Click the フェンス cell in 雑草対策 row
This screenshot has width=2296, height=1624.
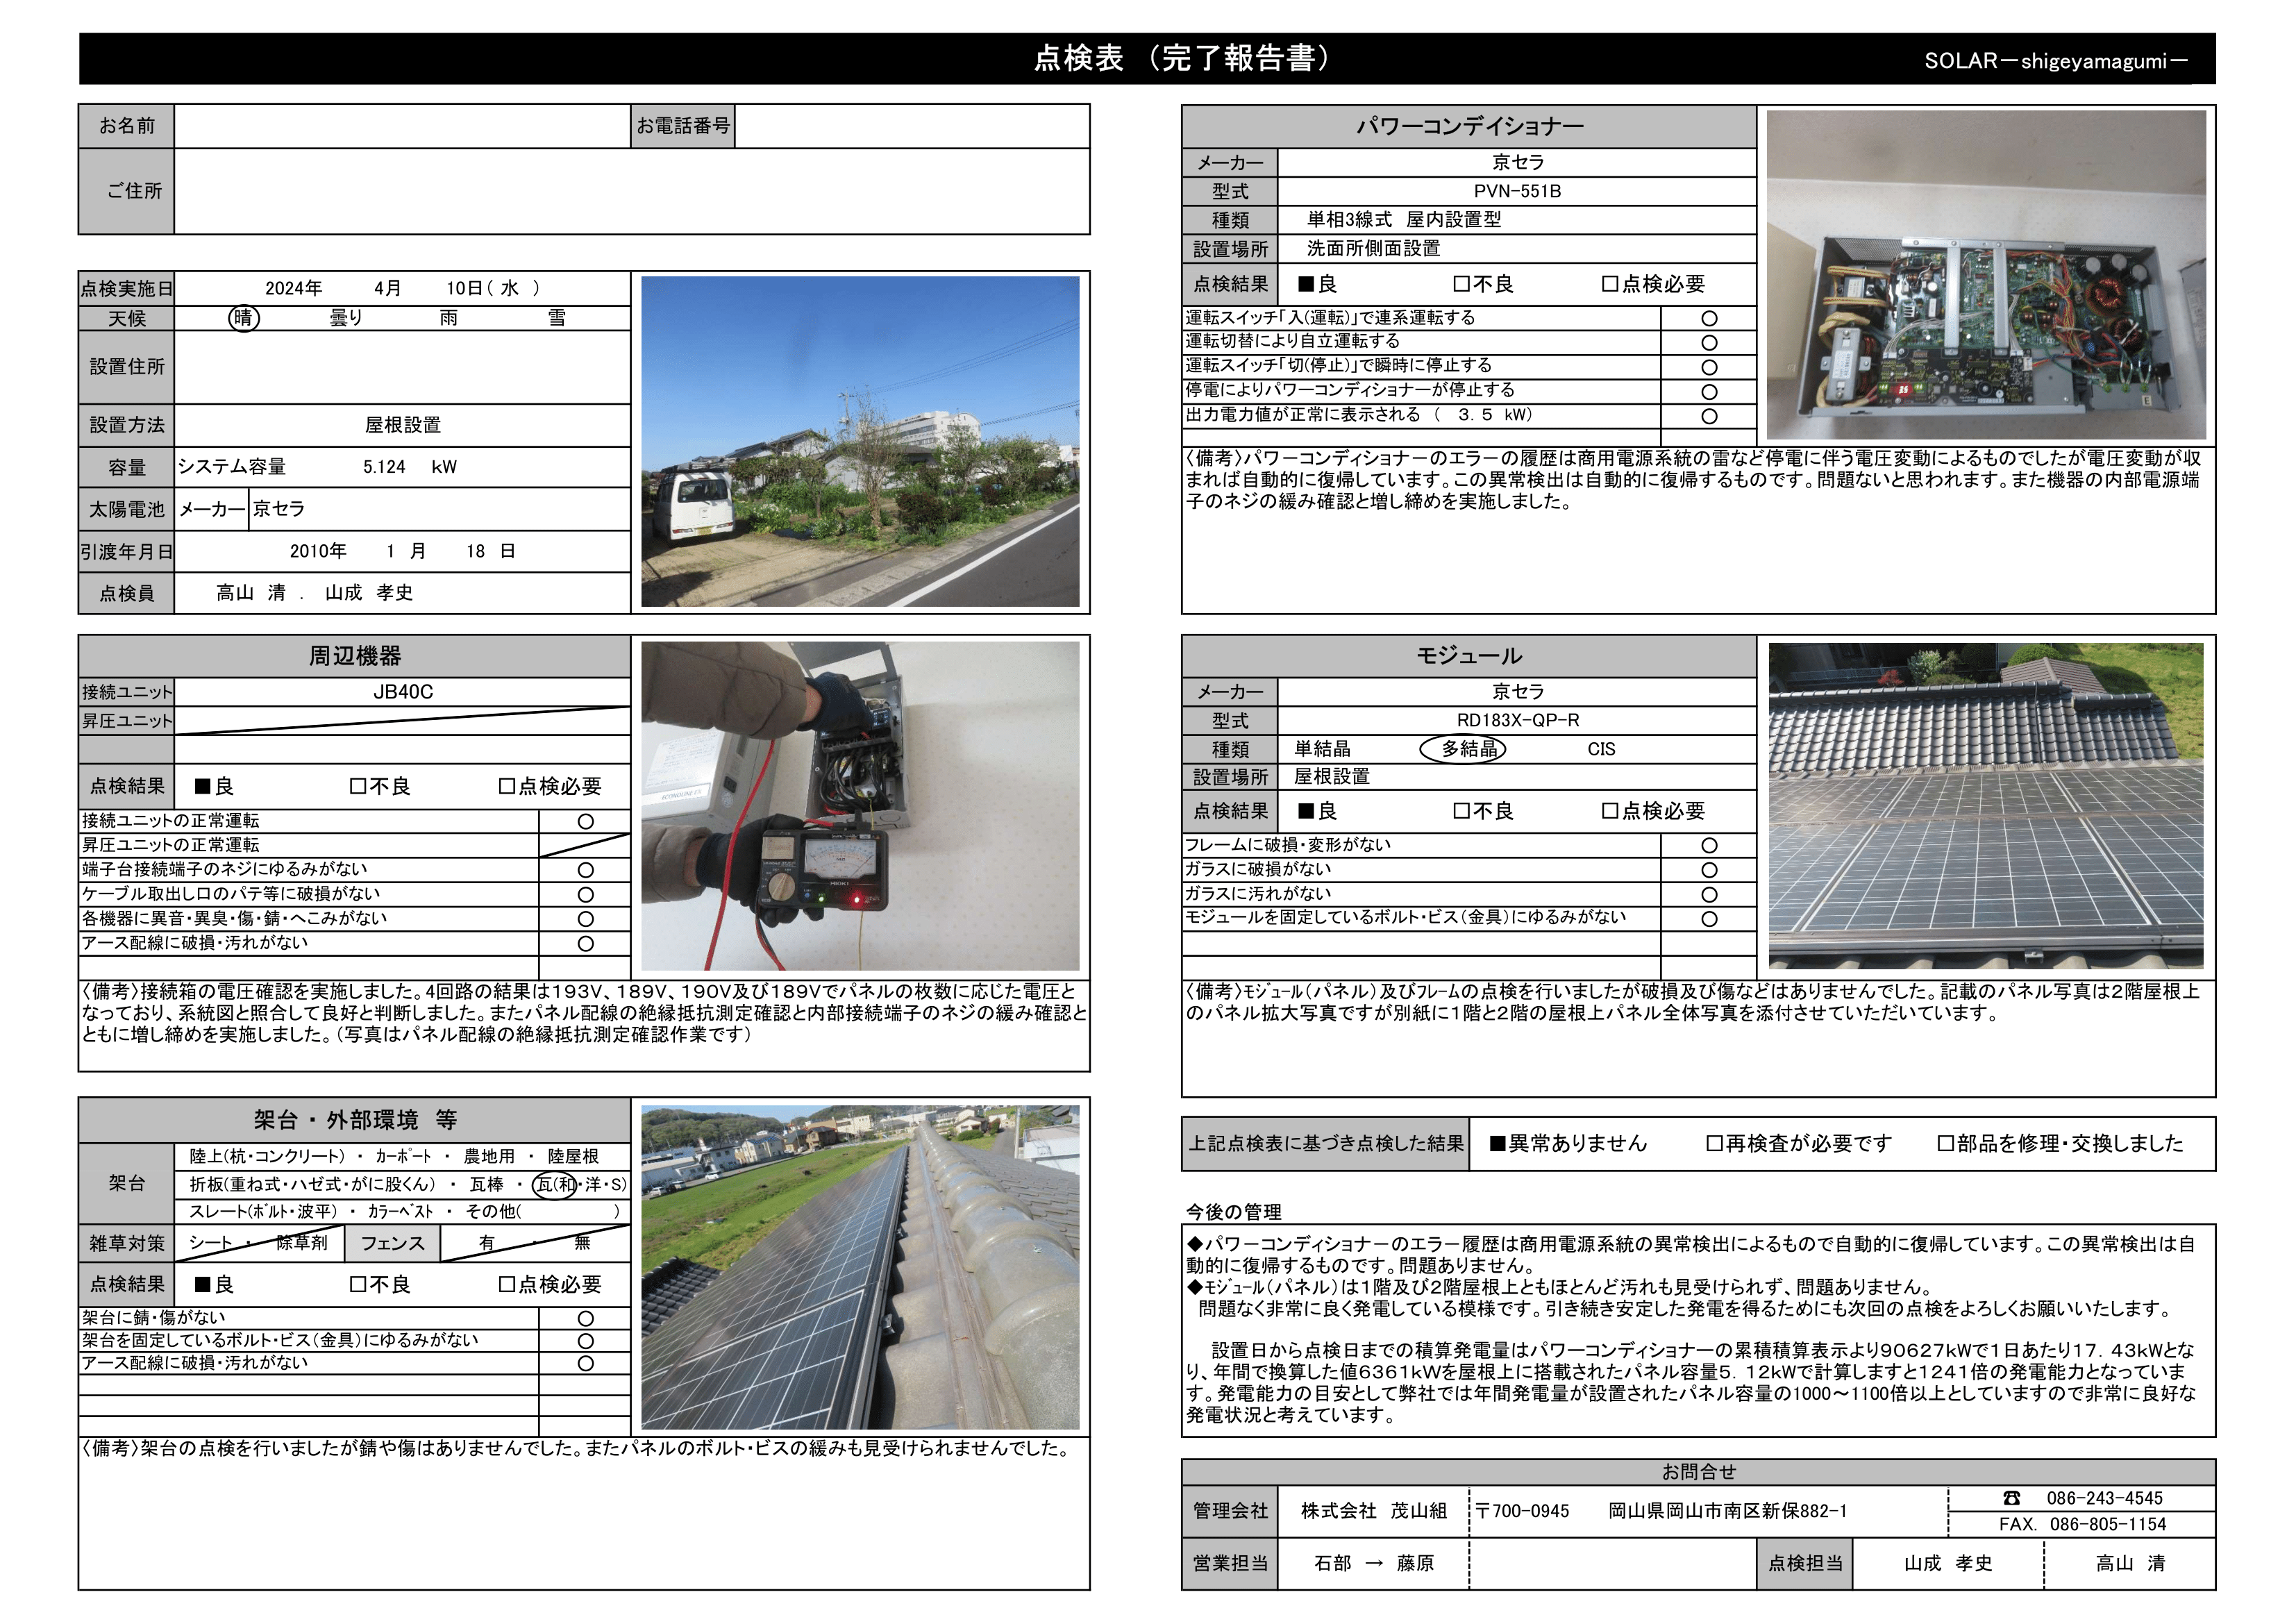point(392,1243)
